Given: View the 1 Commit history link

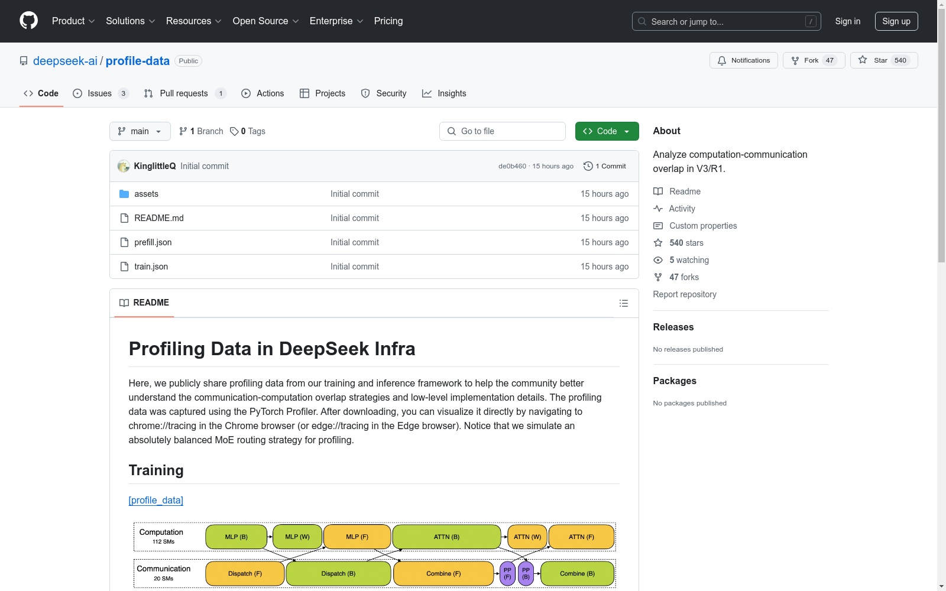Looking at the screenshot, I should [605, 166].
